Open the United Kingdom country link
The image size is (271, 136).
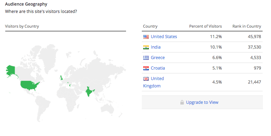(x=153, y=82)
